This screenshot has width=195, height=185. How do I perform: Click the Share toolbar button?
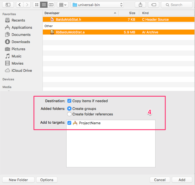tap(140, 5)
